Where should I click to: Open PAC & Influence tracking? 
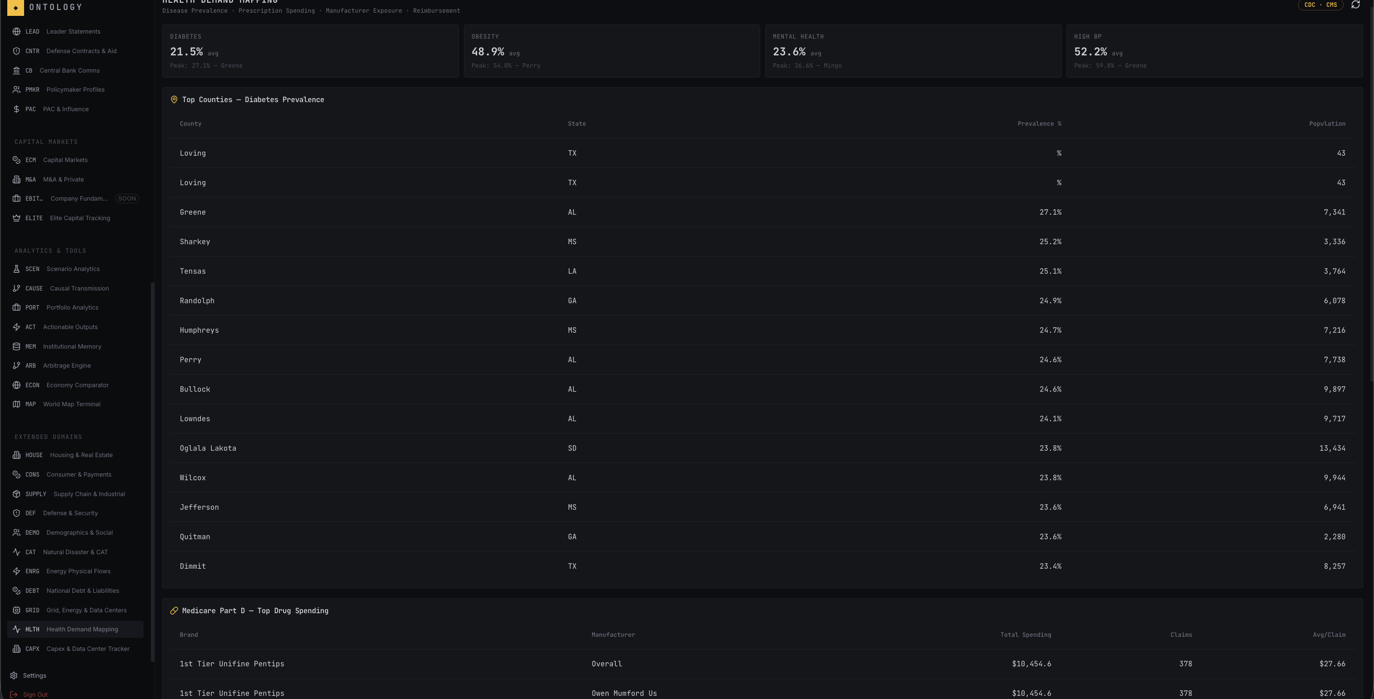66,108
